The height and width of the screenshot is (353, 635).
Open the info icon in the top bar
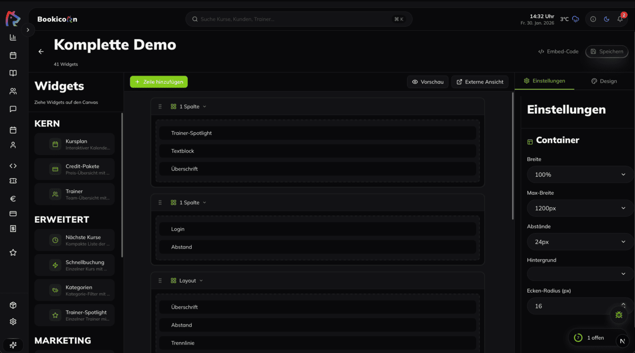[593, 19]
